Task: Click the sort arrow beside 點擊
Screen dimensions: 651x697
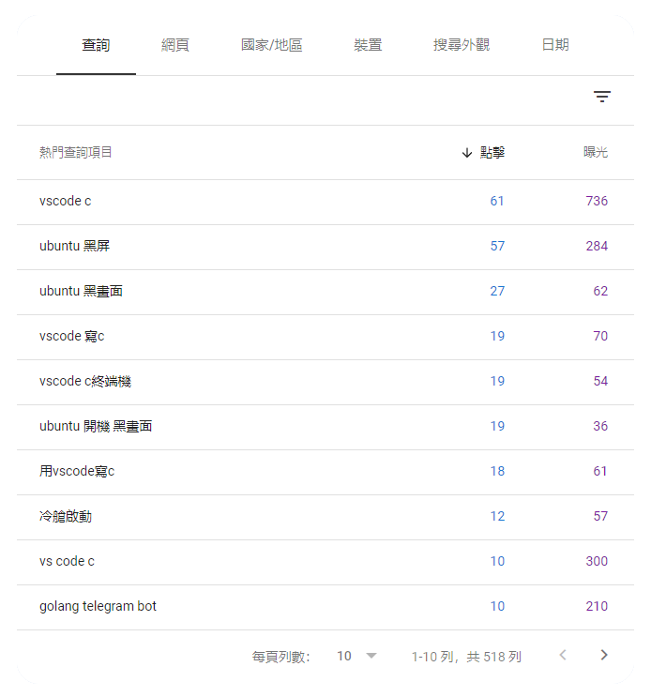Action: [x=466, y=153]
